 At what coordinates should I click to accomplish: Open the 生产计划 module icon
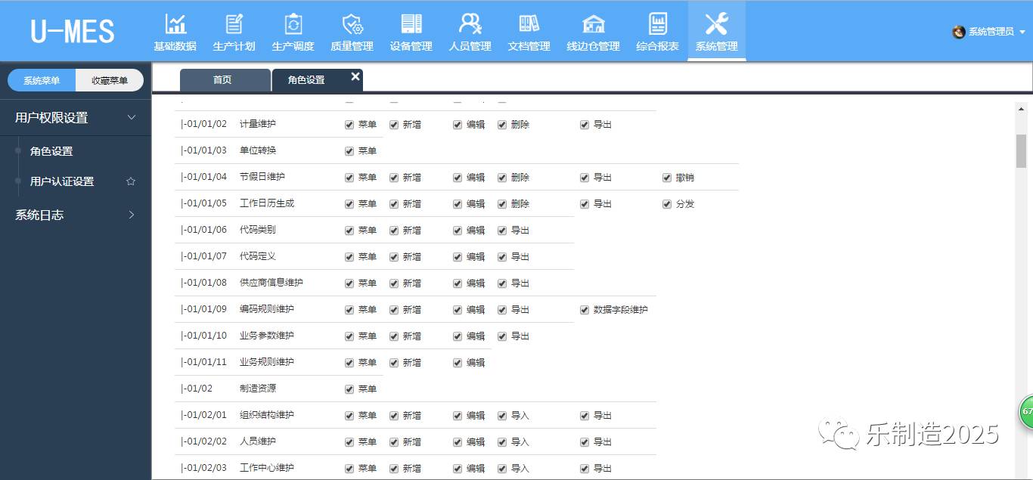click(234, 25)
